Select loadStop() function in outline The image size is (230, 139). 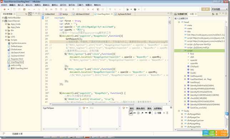tap(195, 82)
